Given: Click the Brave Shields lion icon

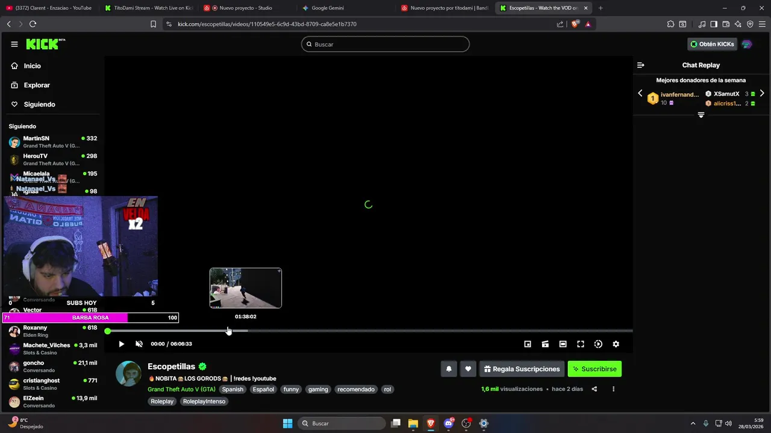Looking at the screenshot, I should (x=575, y=24).
